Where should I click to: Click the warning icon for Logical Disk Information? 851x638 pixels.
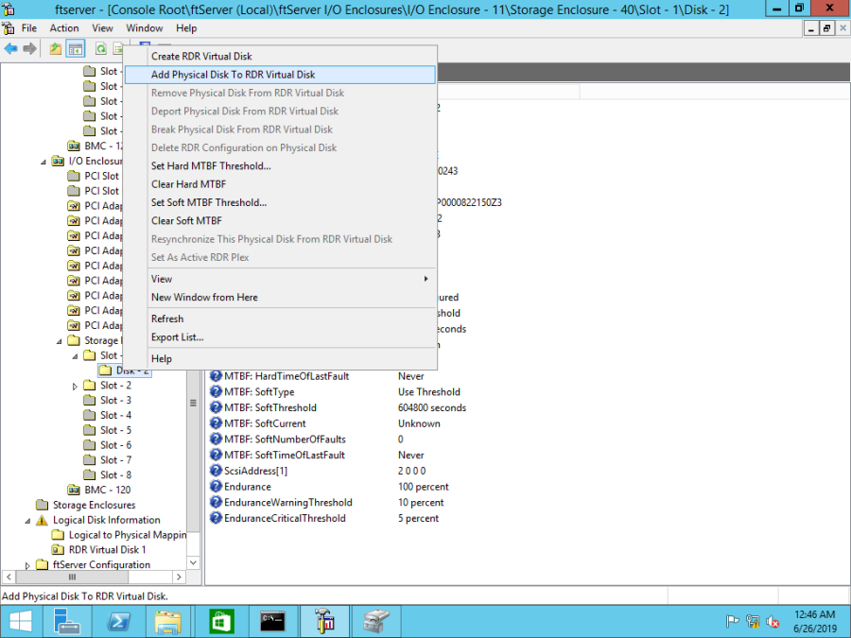[x=42, y=520]
